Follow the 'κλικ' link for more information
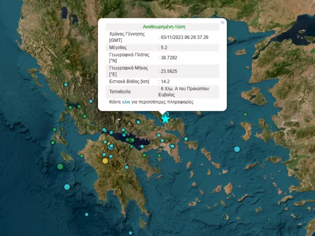Screen dimensions: 315x236 [x=126, y=102]
